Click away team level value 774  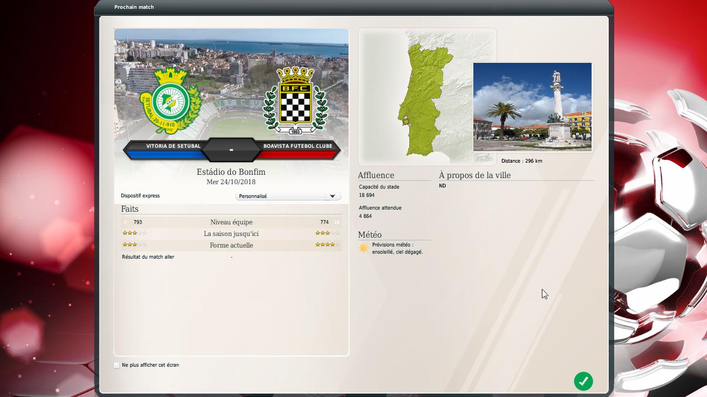(x=324, y=222)
